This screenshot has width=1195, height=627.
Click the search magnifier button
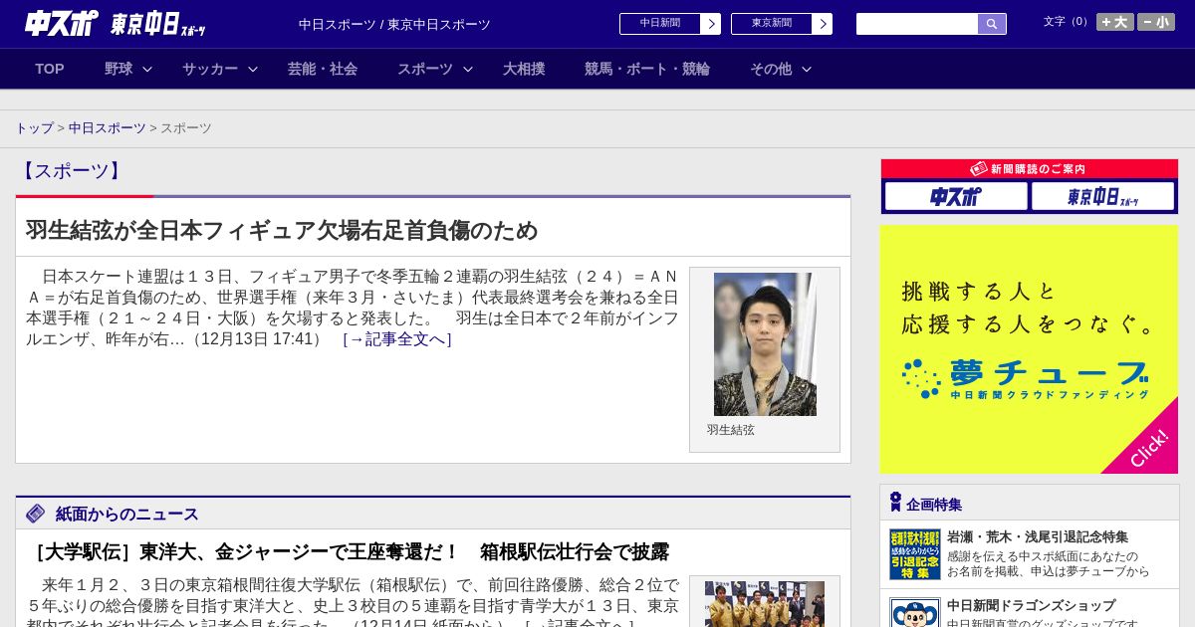point(992,24)
